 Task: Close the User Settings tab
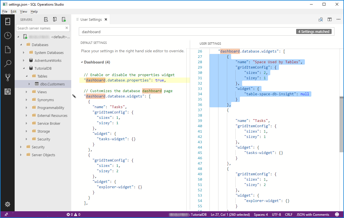click(x=106, y=20)
